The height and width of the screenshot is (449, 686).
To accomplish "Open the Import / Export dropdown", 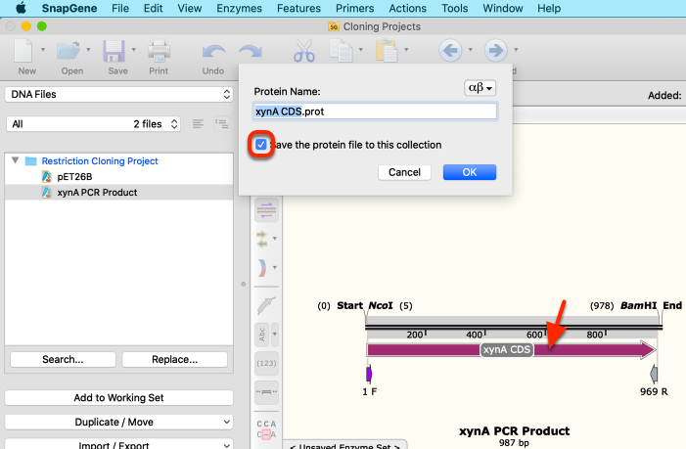I will [x=118, y=444].
